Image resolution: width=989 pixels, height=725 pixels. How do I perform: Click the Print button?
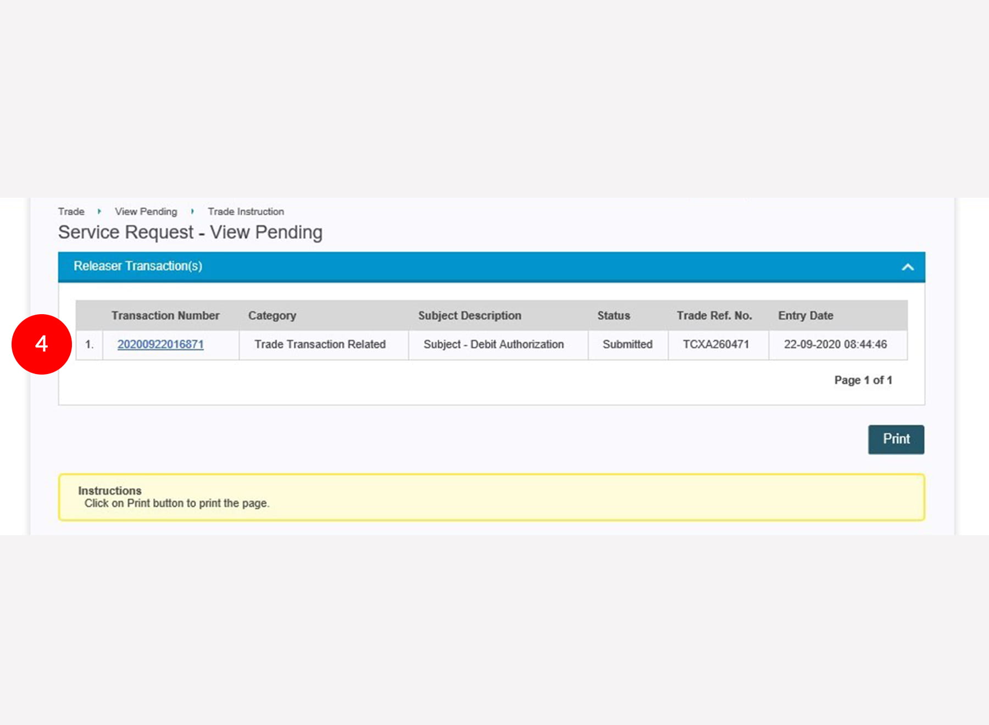(x=896, y=439)
